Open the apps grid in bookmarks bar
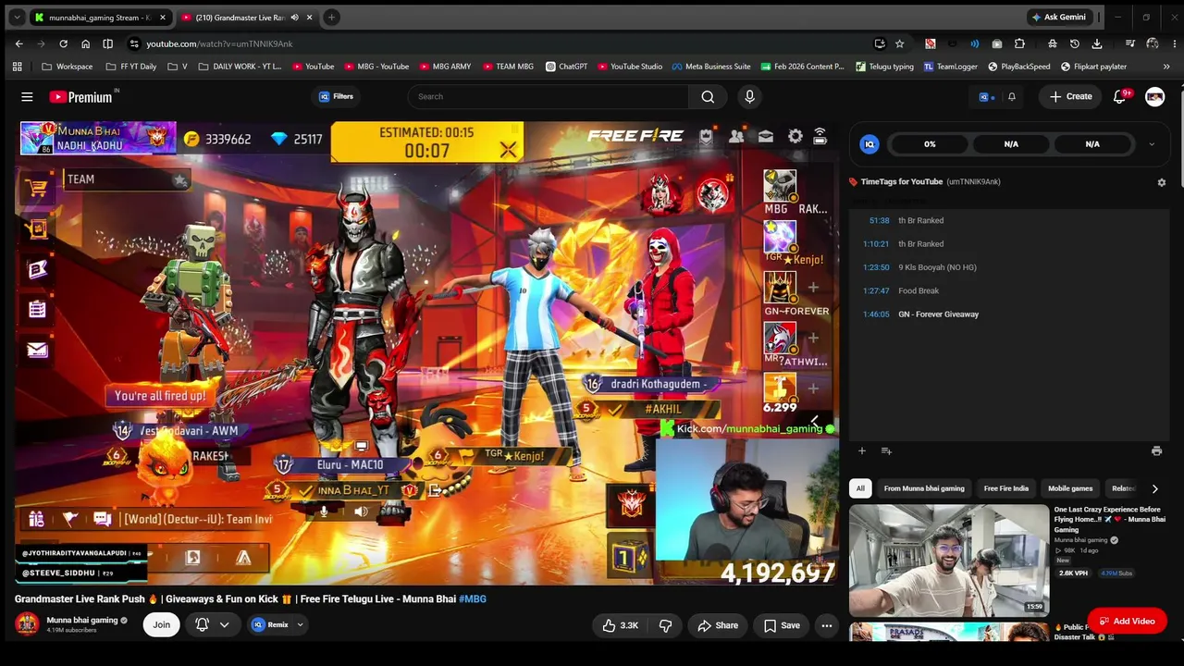This screenshot has height=666, width=1184. (x=17, y=67)
